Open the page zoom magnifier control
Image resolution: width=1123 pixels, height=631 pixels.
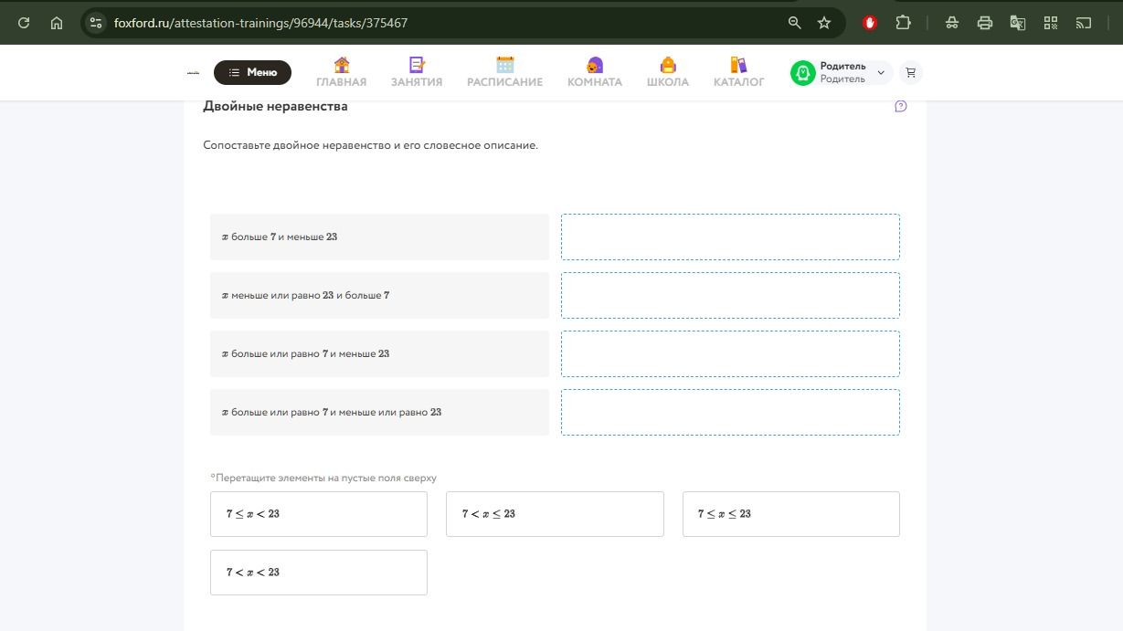click(x=795, y=23)
